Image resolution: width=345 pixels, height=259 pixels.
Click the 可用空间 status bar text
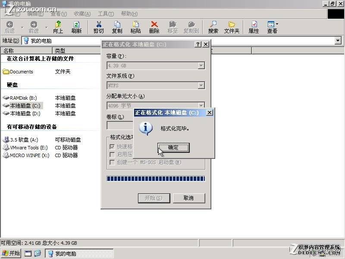pos(39,243)
